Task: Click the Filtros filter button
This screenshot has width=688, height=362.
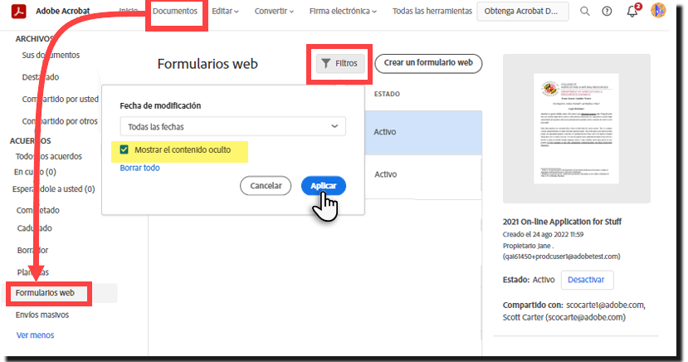Action: (x=339, y=64)
